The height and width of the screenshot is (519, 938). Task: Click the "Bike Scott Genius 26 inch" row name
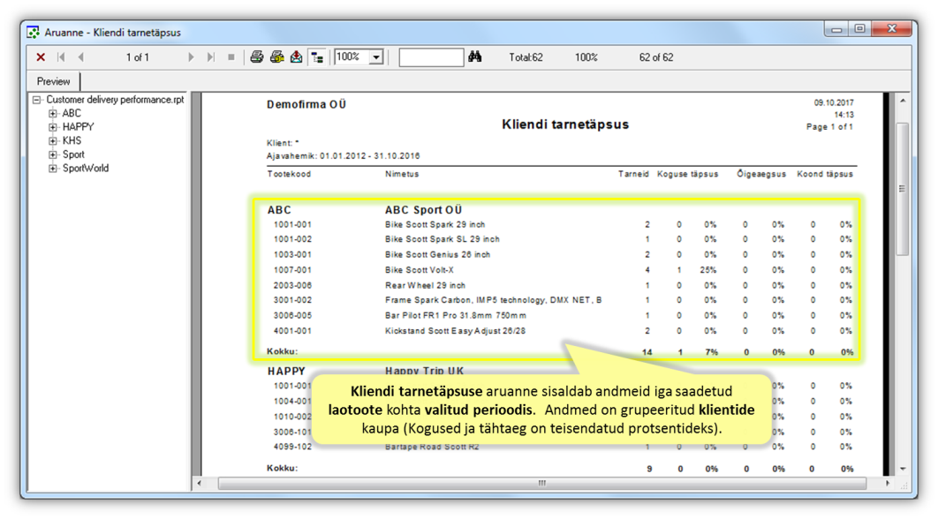437,255
